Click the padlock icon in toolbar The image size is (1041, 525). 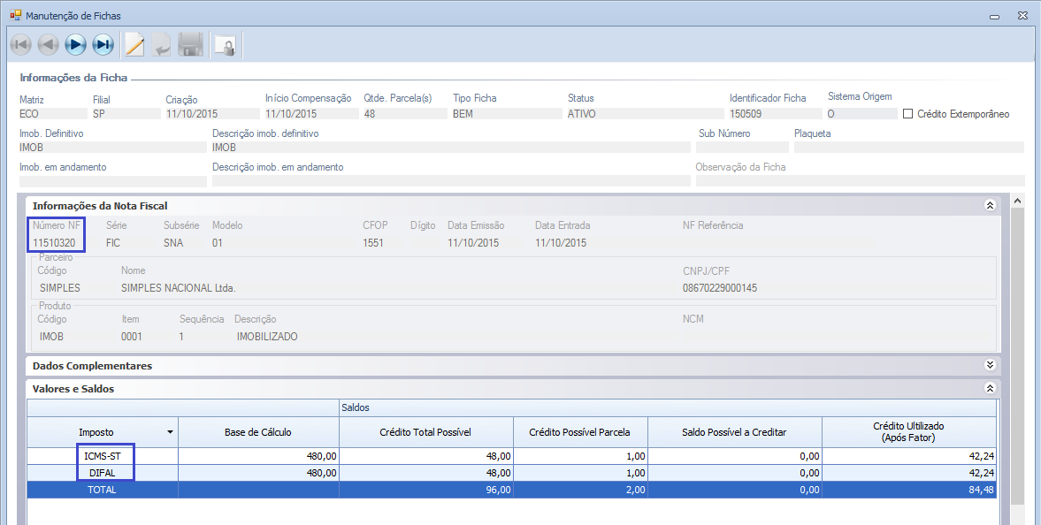(225, 45)
